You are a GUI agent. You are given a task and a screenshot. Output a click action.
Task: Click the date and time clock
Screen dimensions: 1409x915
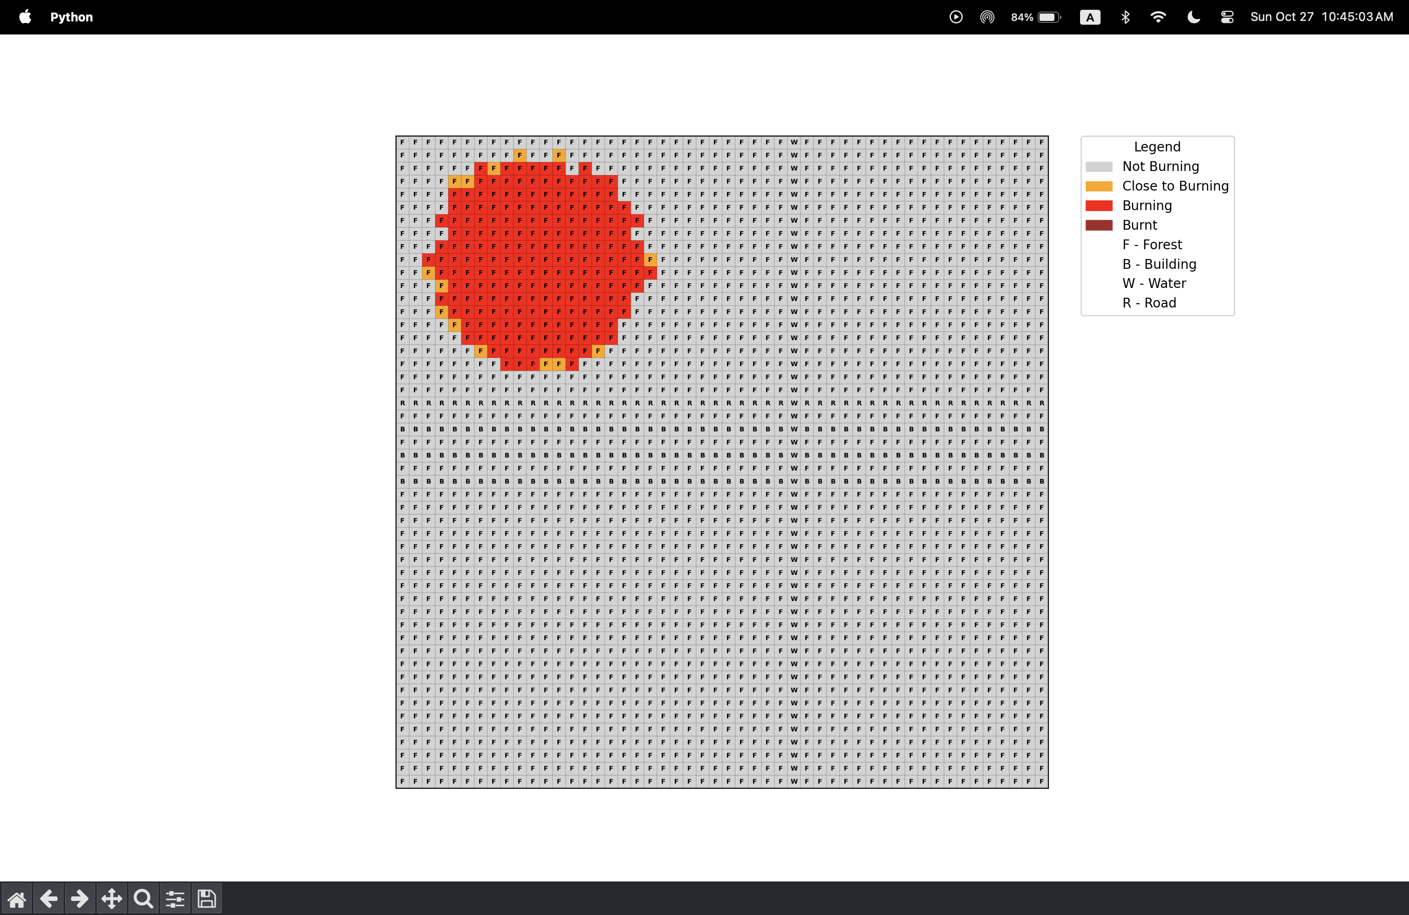click(1321, 17)
